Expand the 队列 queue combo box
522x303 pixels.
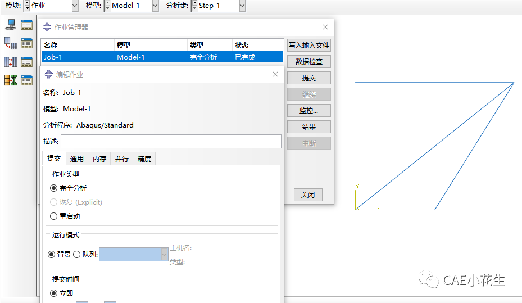[164, 255]
